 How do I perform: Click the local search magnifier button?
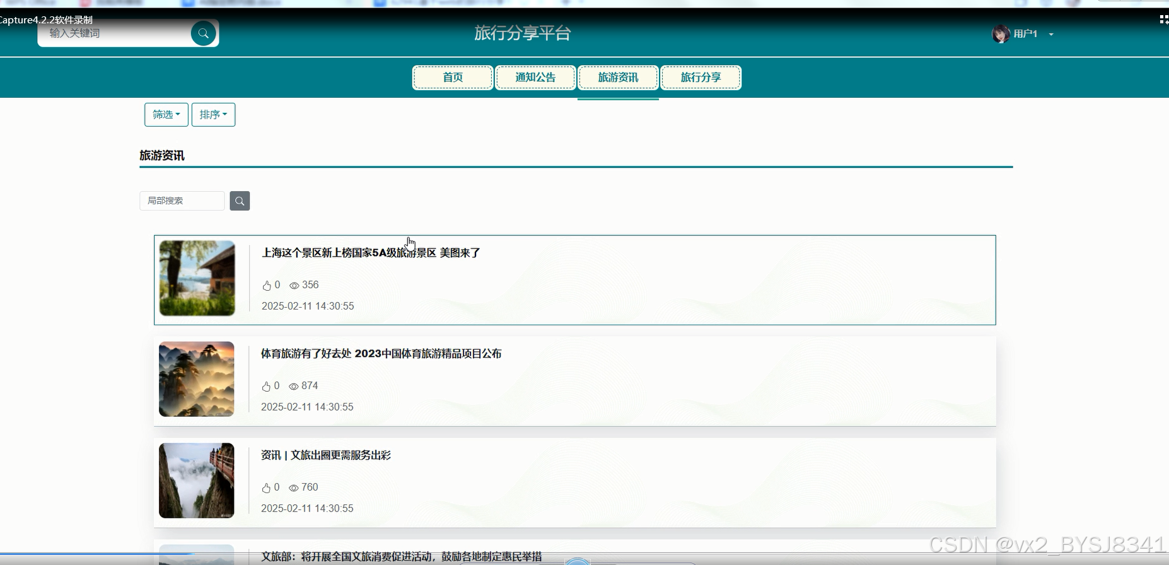tap(240, 201)
